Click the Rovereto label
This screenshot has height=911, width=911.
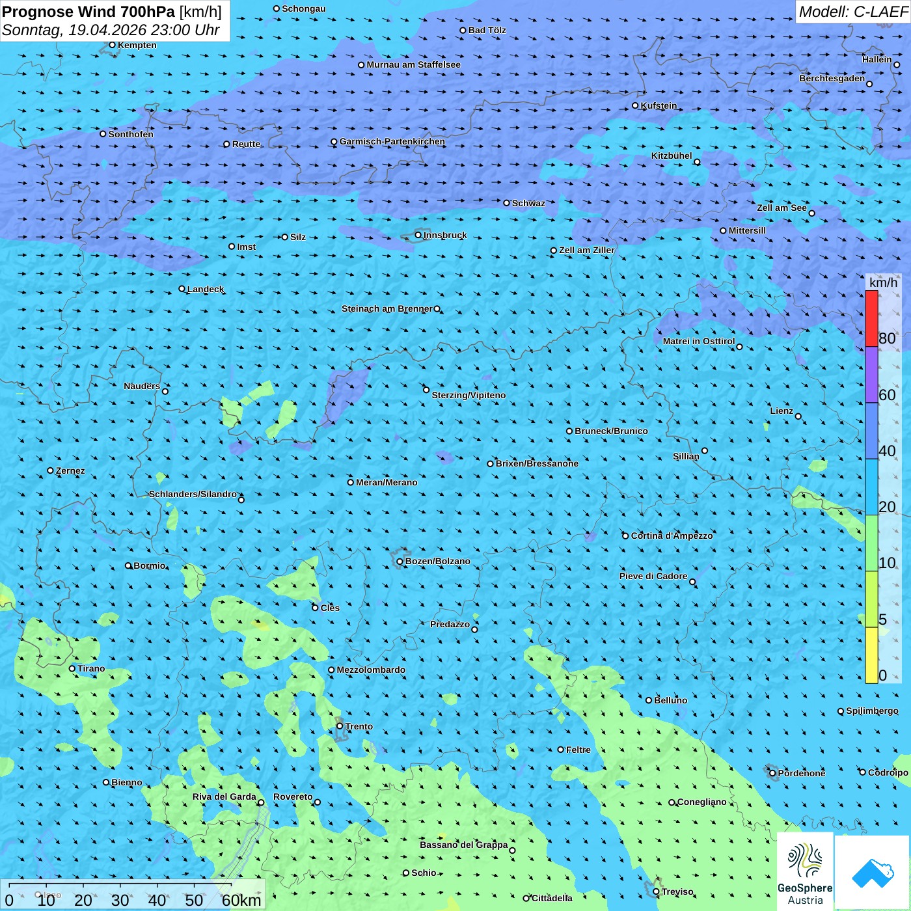pyautogui.click(x=293, y=796)
